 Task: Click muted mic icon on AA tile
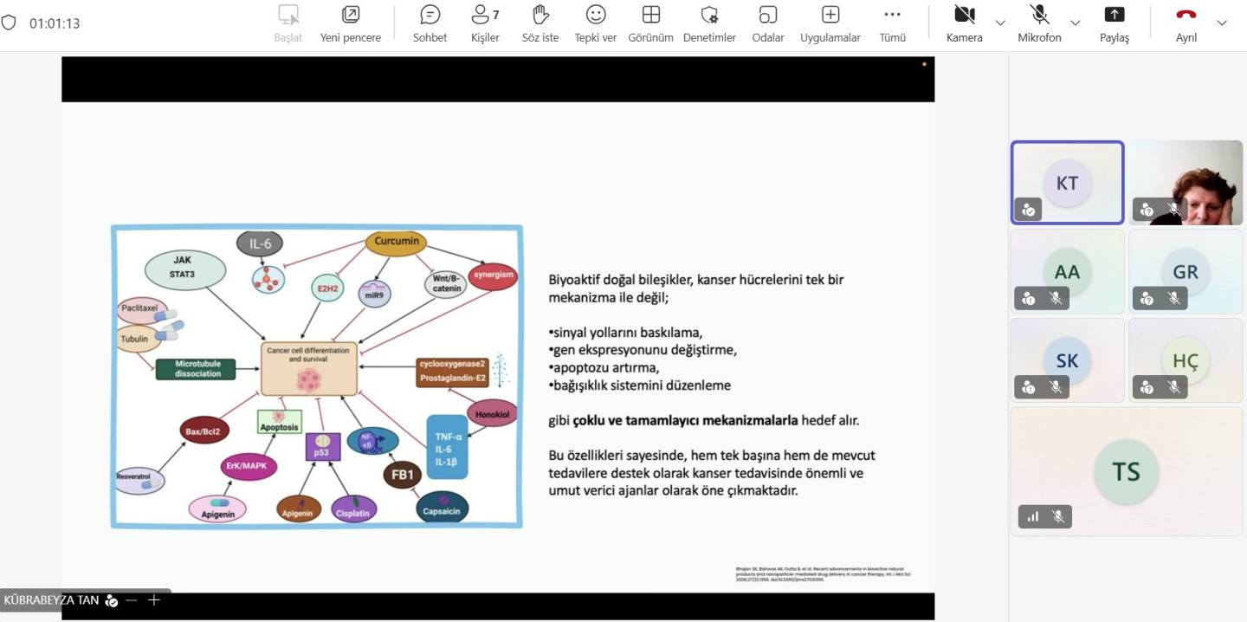pyautogui.click(x=1056, y=298)
